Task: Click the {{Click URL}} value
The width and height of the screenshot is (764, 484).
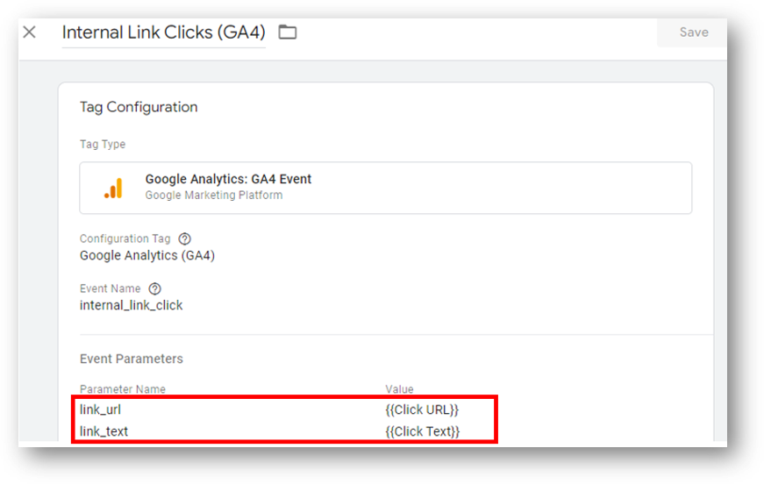Action: click(422, 410)
